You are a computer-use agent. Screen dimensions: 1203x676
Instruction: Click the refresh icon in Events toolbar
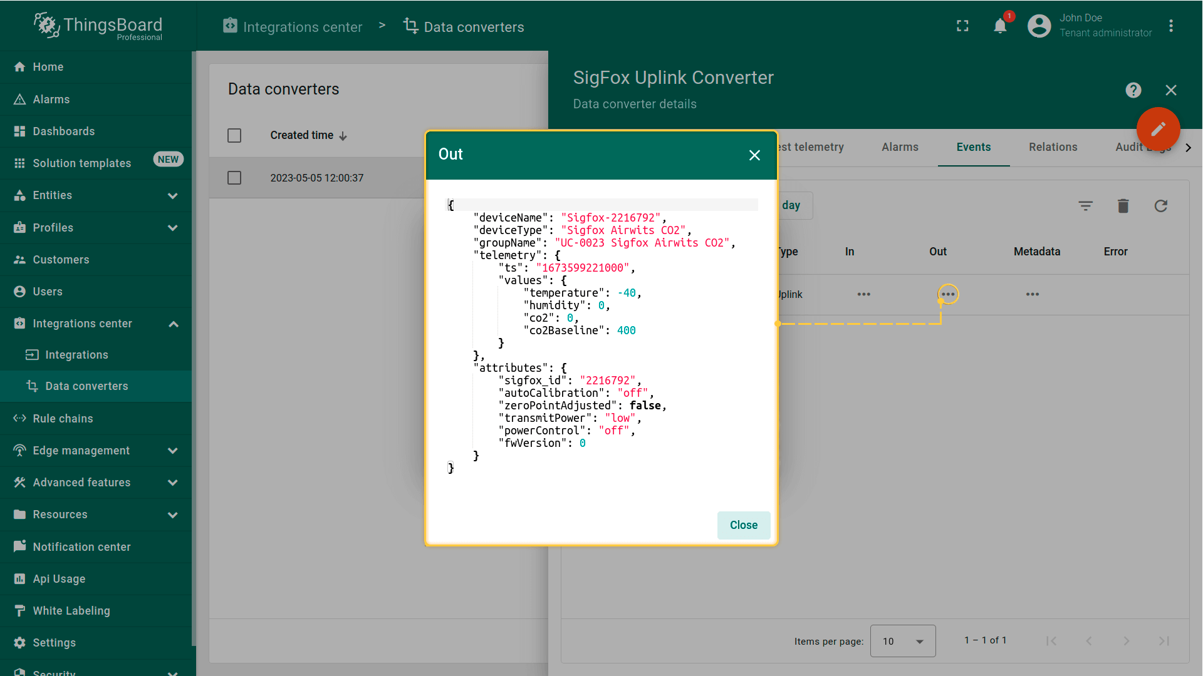point(1161,205)
